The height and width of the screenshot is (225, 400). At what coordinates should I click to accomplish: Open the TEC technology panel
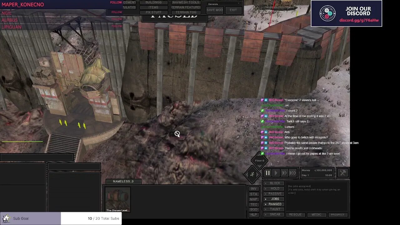(253, 204)
